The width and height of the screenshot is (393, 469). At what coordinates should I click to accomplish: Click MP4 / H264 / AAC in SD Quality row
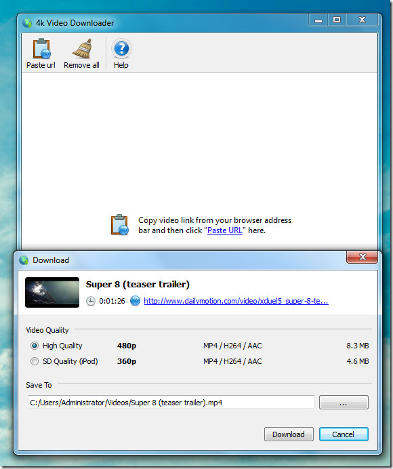pyautogui.click(x=232, y=361)
